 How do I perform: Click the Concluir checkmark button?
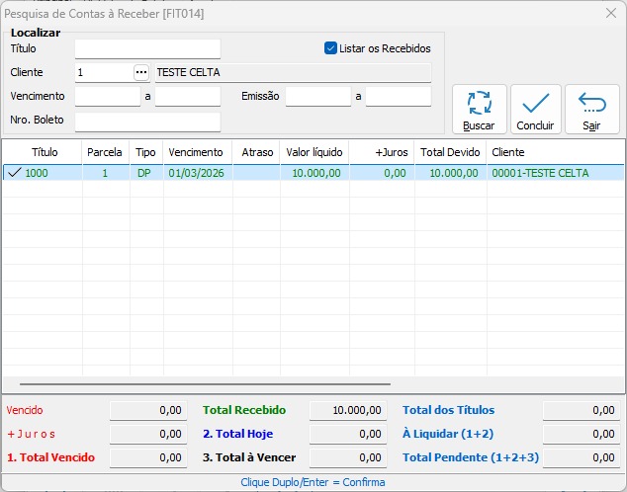[x=535, y=109]
